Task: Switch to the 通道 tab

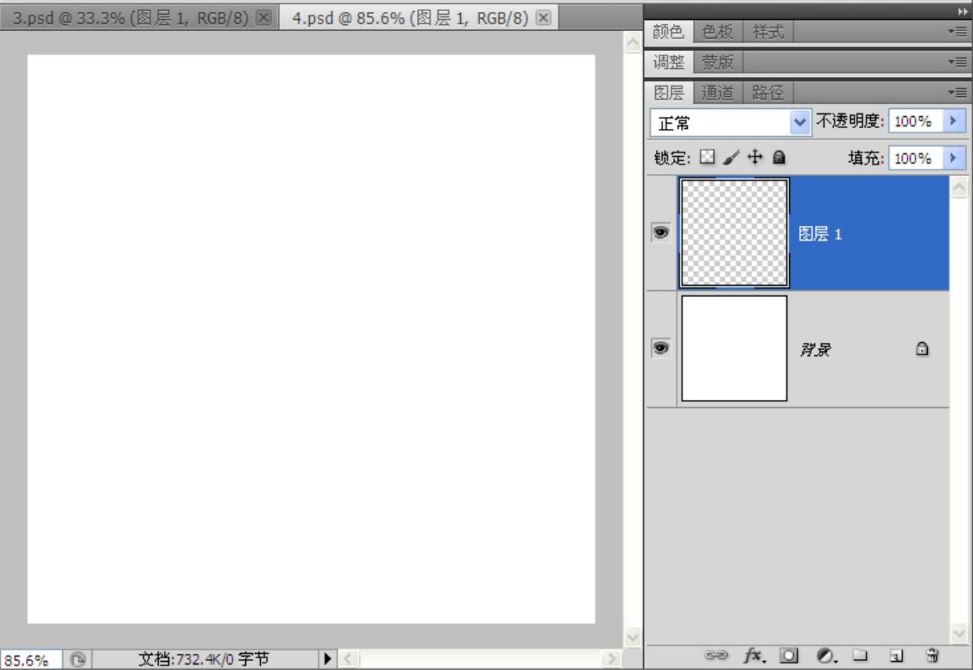Action: [x=717, y=93]
